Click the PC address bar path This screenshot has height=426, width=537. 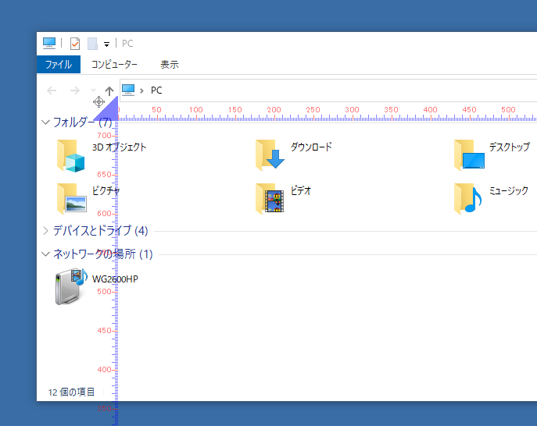pyautogui.click(x=156, y=91)
